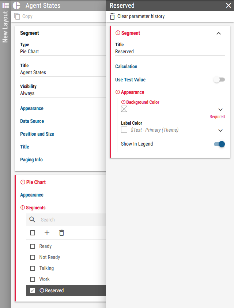Expand the Calculation link
The height and width of the screenshot is (308, 234).
[126, 67]
